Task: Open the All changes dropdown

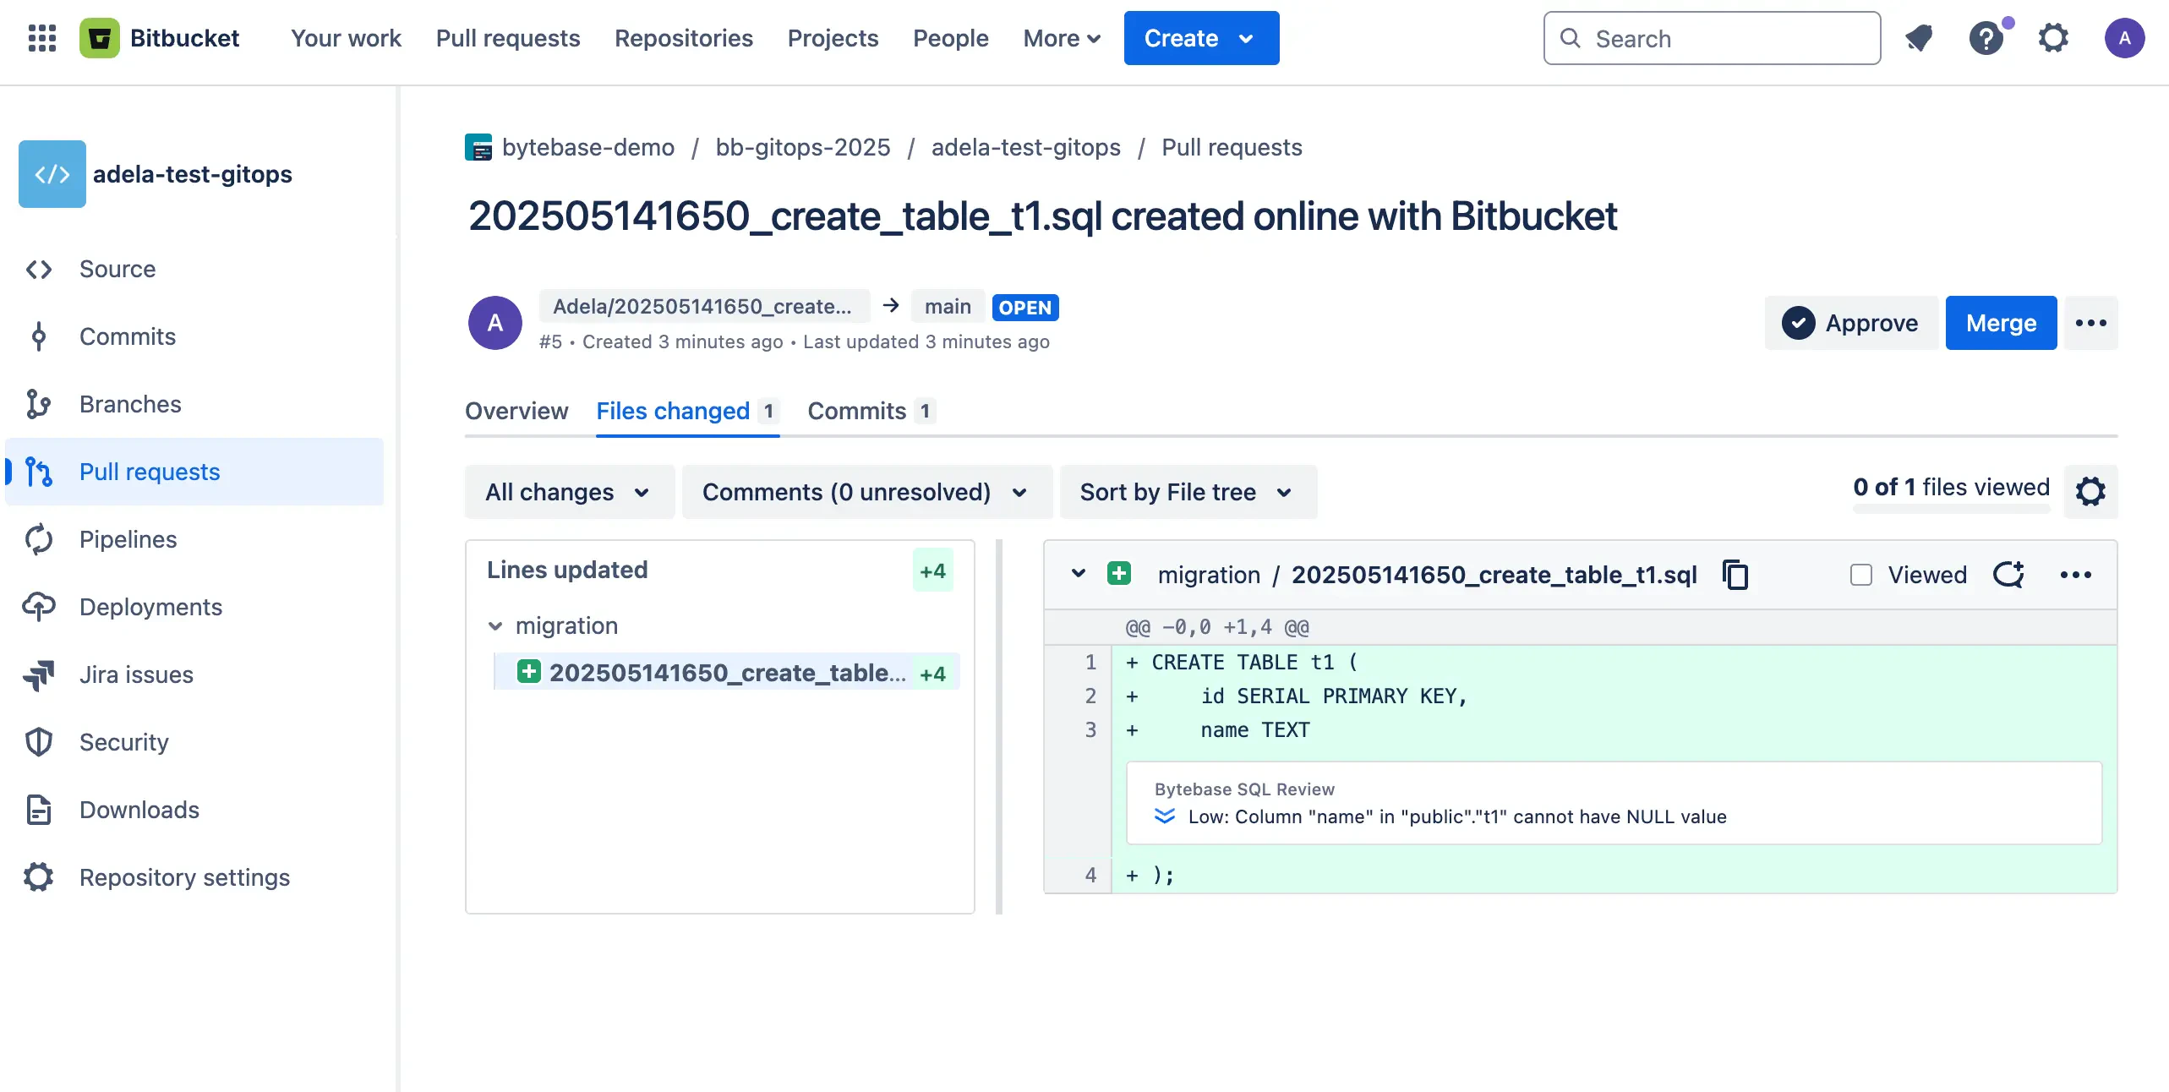Action: click(568, 492)
